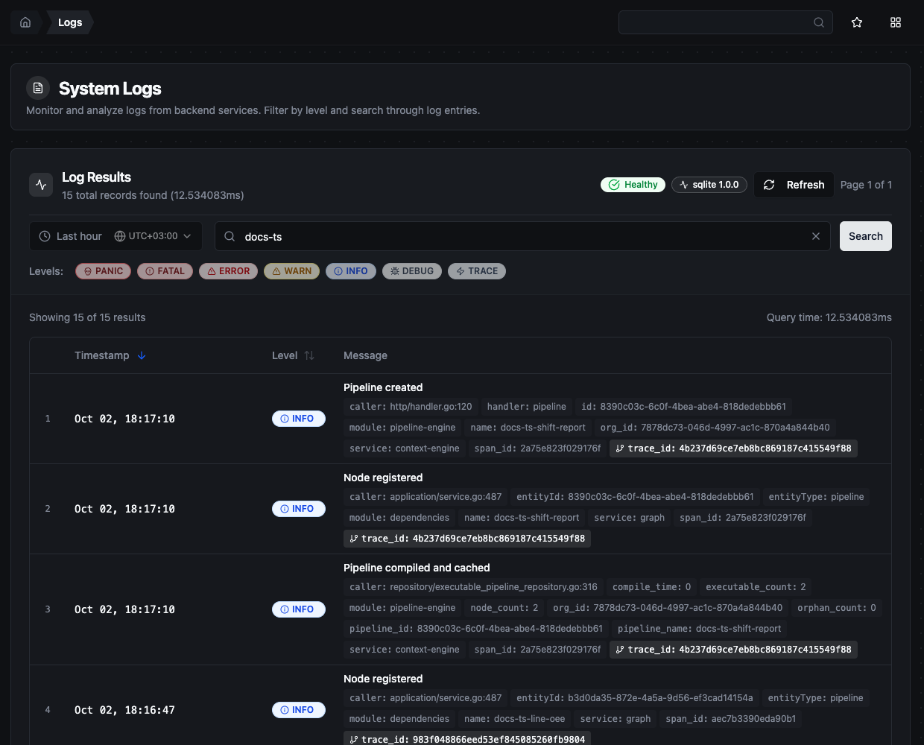This screenshot has width=924, height=745.
Task: Click the sqlite 1.0.0 badge
Action: tap(709, 185)
